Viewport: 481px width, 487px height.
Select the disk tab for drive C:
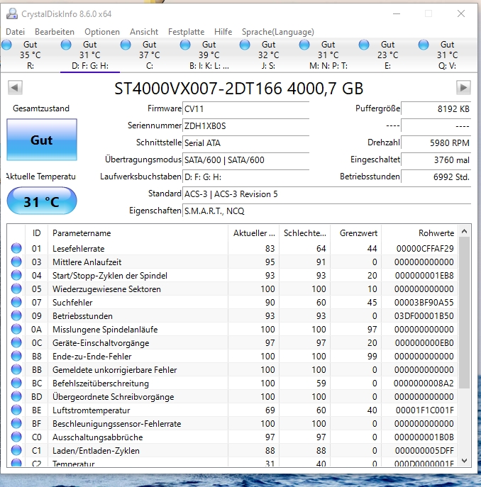coord(149,55)
